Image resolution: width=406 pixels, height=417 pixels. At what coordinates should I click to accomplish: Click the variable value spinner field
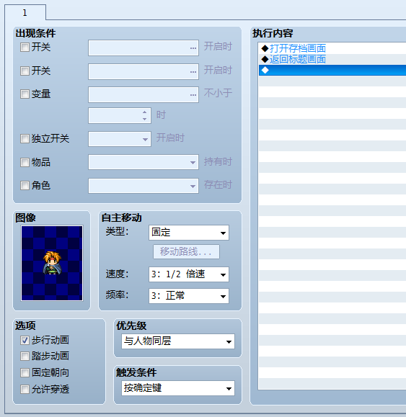120,115
